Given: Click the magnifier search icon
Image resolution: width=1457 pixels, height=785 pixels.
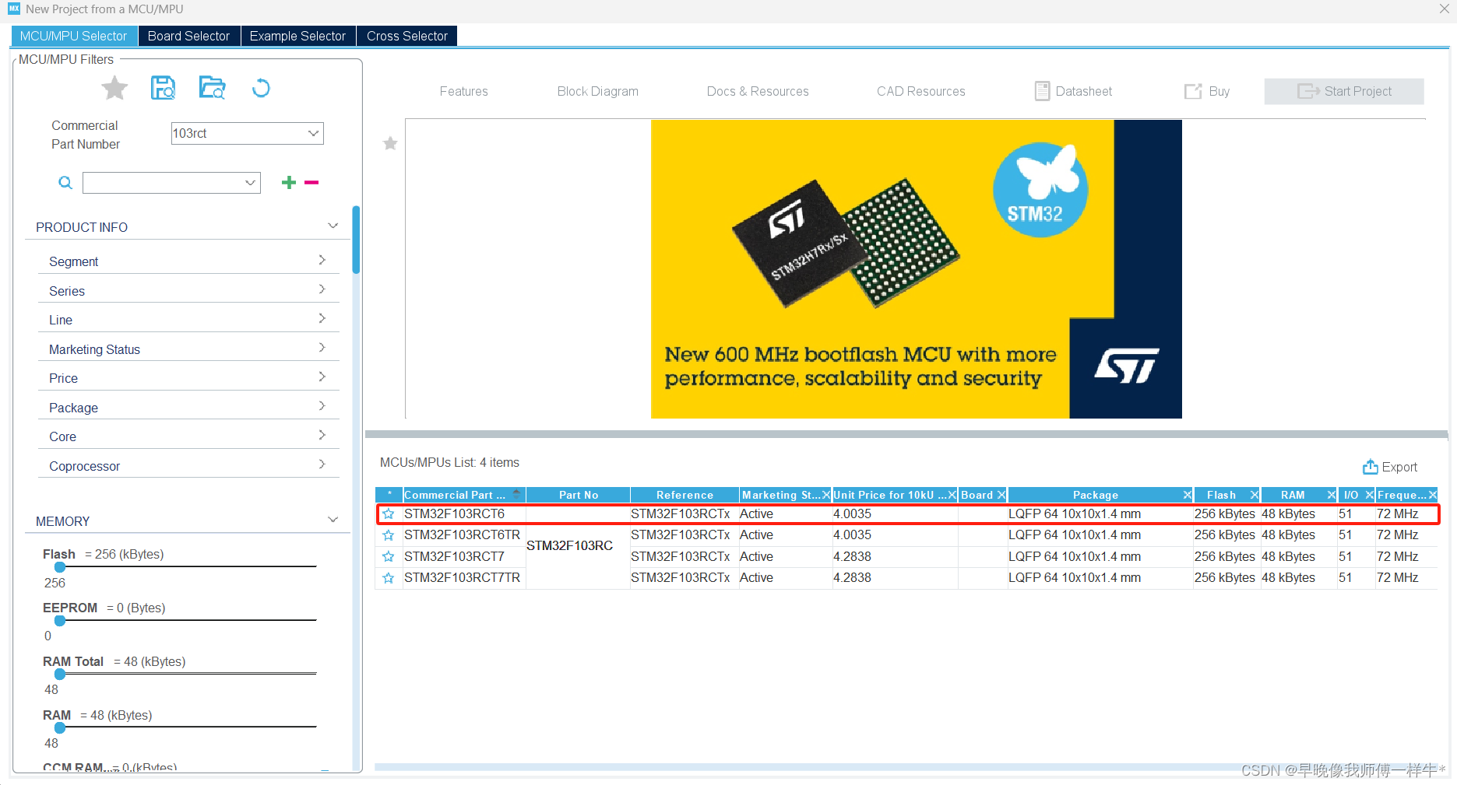Looking at the screenshot, I should click(x=65, y=183).
